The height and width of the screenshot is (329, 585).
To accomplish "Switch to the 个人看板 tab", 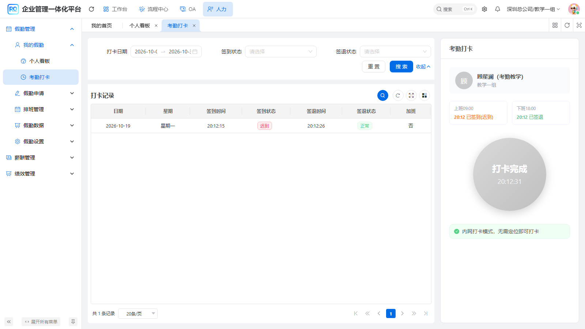I will 140,26.
